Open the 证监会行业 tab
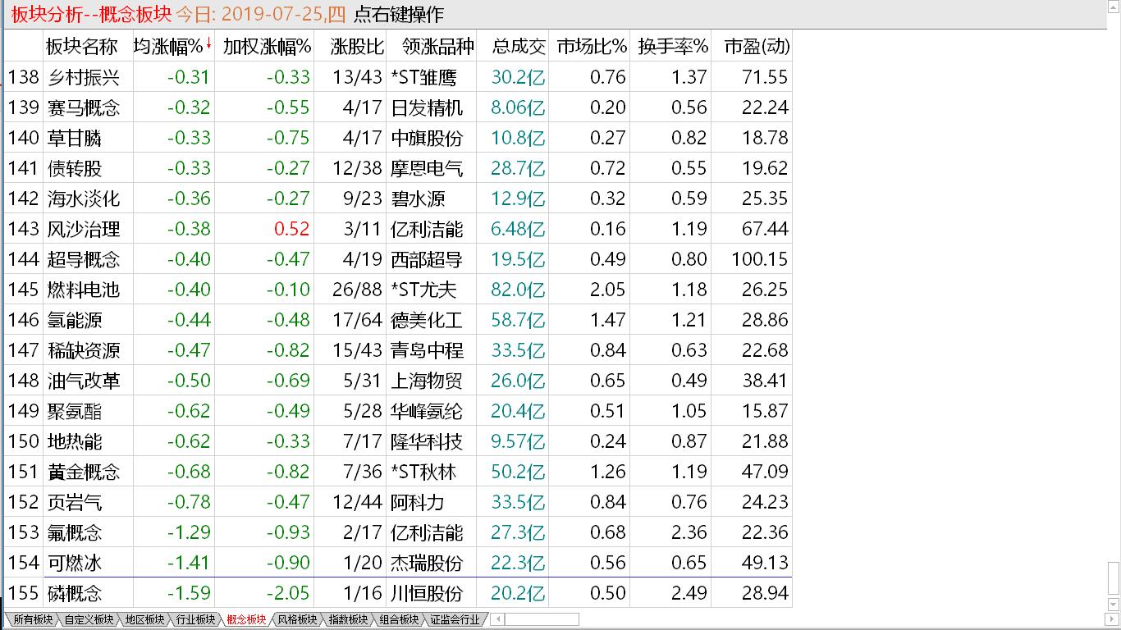1121x630 pixels. tap(455, 620)
